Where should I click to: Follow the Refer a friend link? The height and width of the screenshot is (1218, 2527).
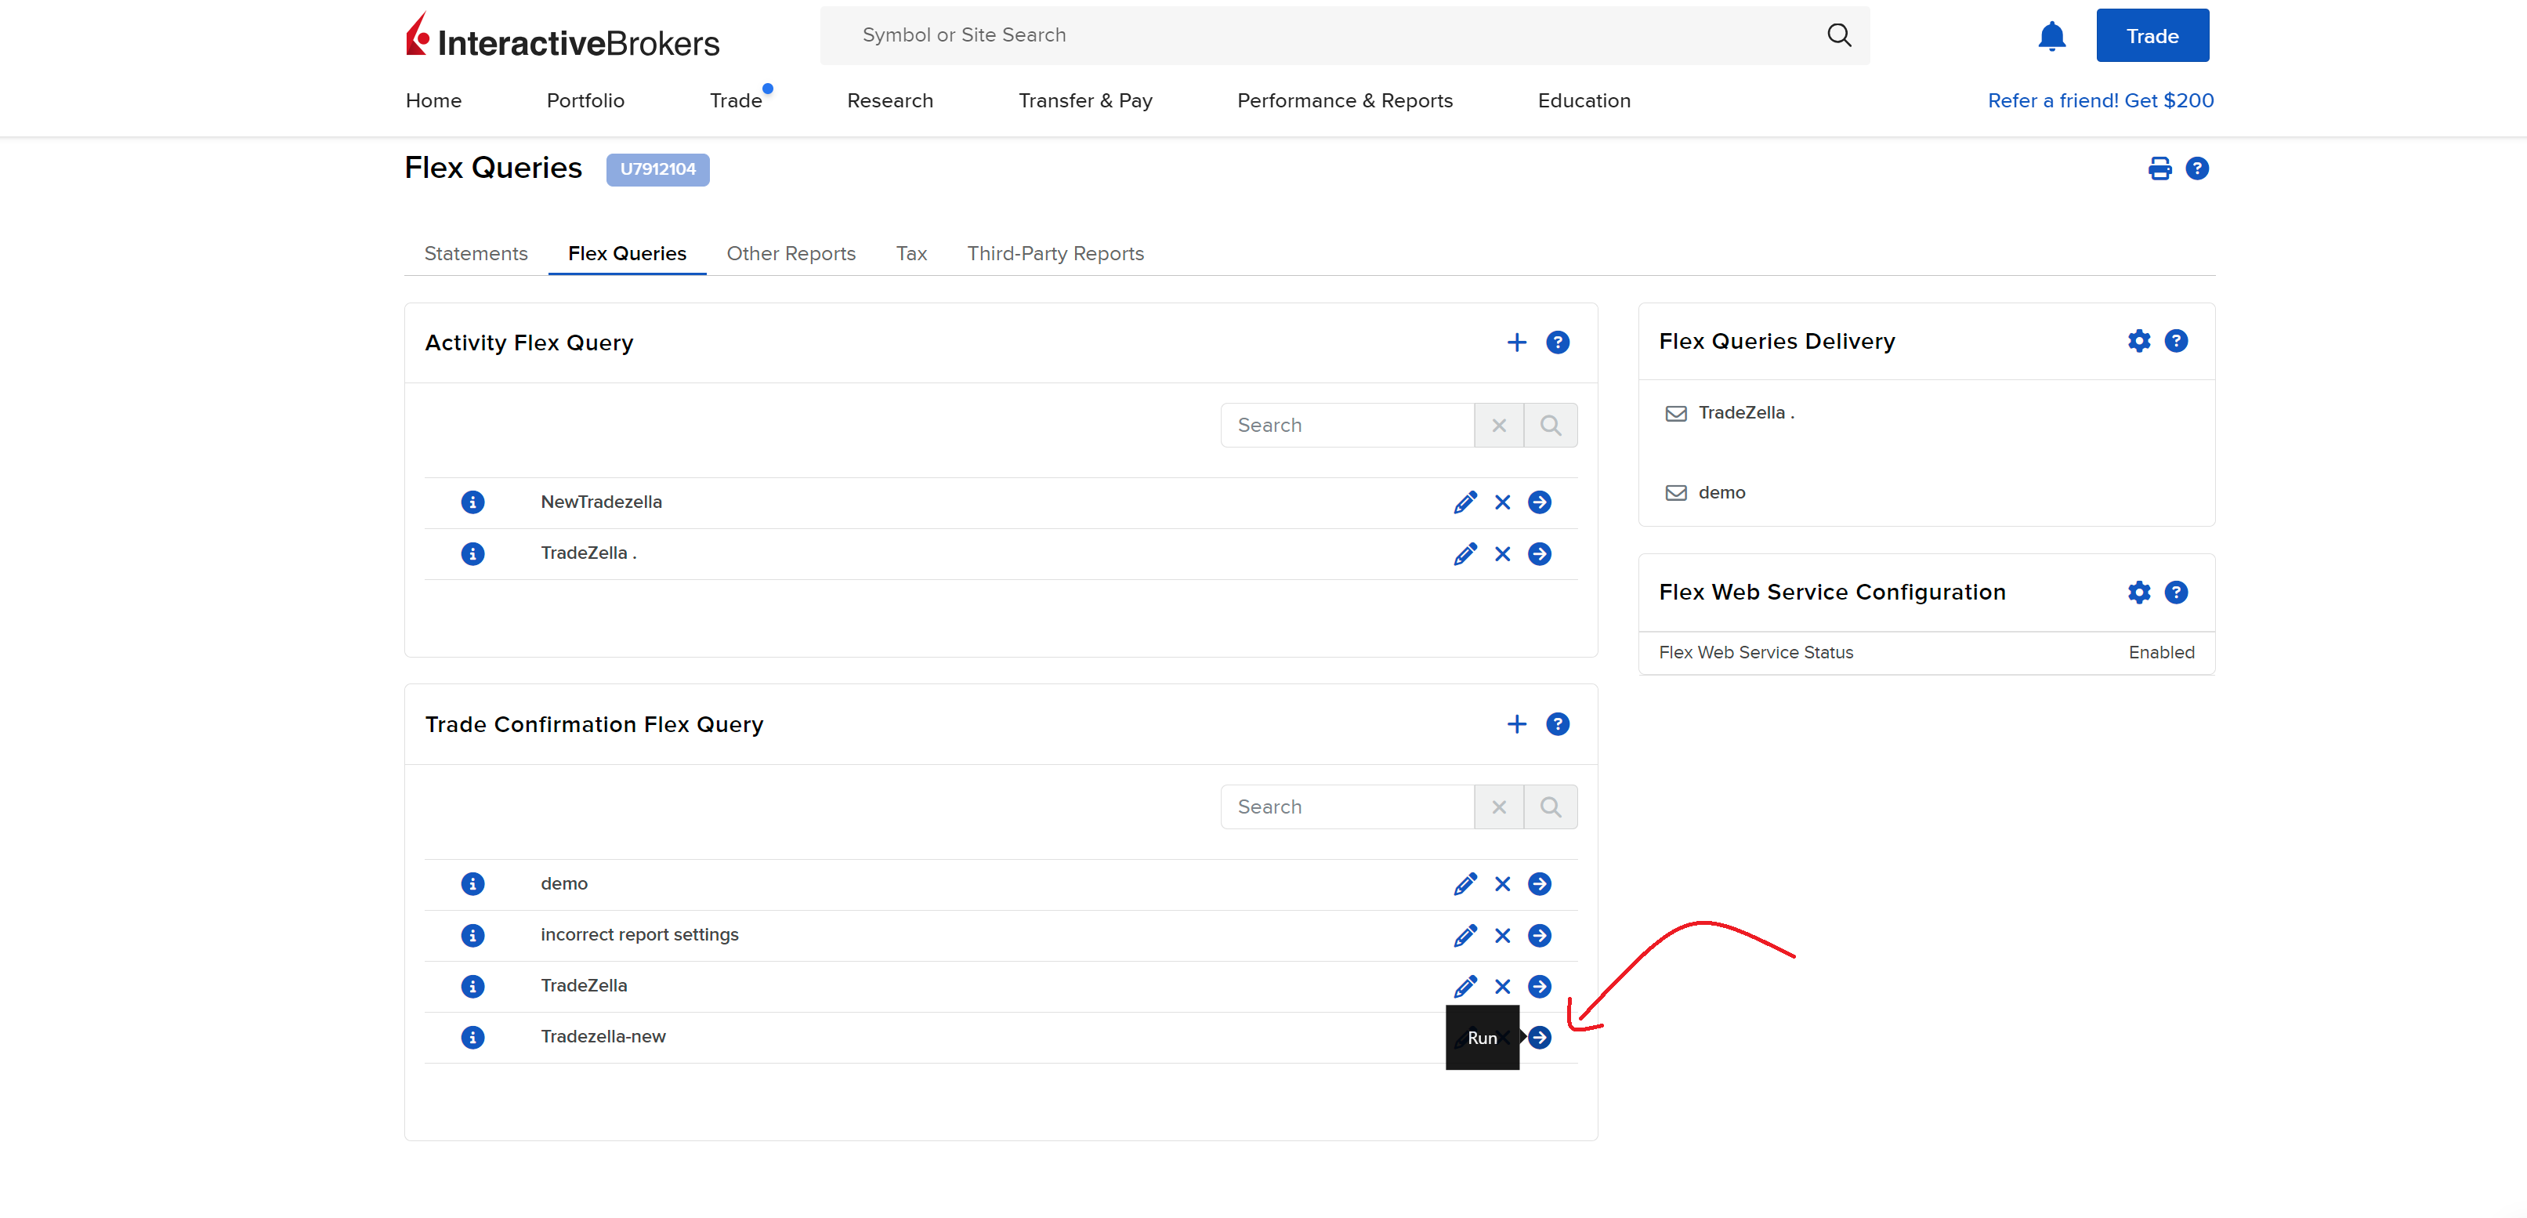2099,100
